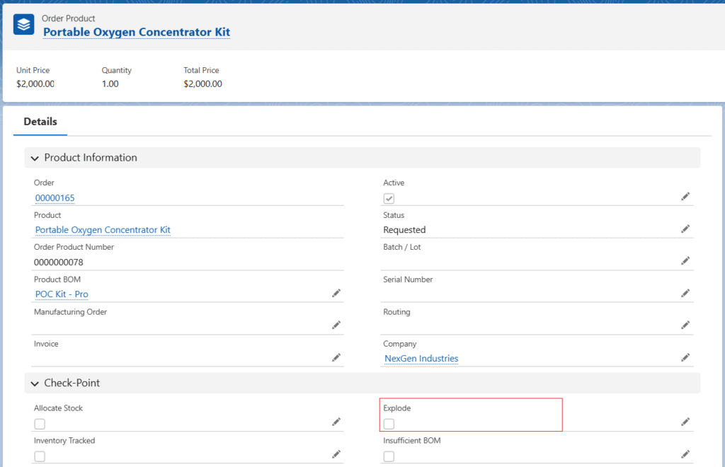Click the Order Product layers icon
The height and width of the screenshot is (467, 725).
[x=24, y=25]
